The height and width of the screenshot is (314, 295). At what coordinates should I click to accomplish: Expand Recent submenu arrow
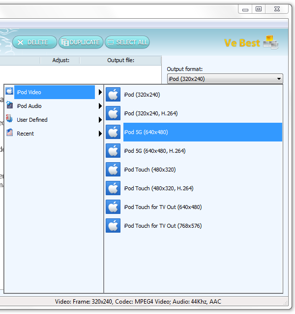(100, 134)
